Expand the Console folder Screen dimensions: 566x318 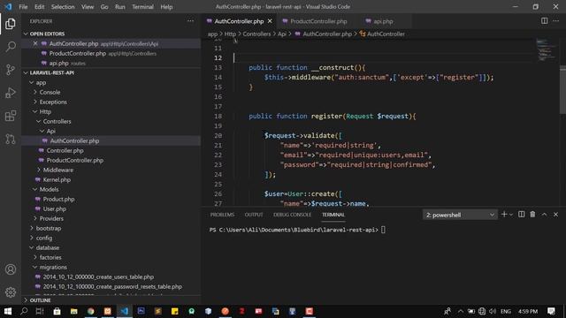(50, 92)
